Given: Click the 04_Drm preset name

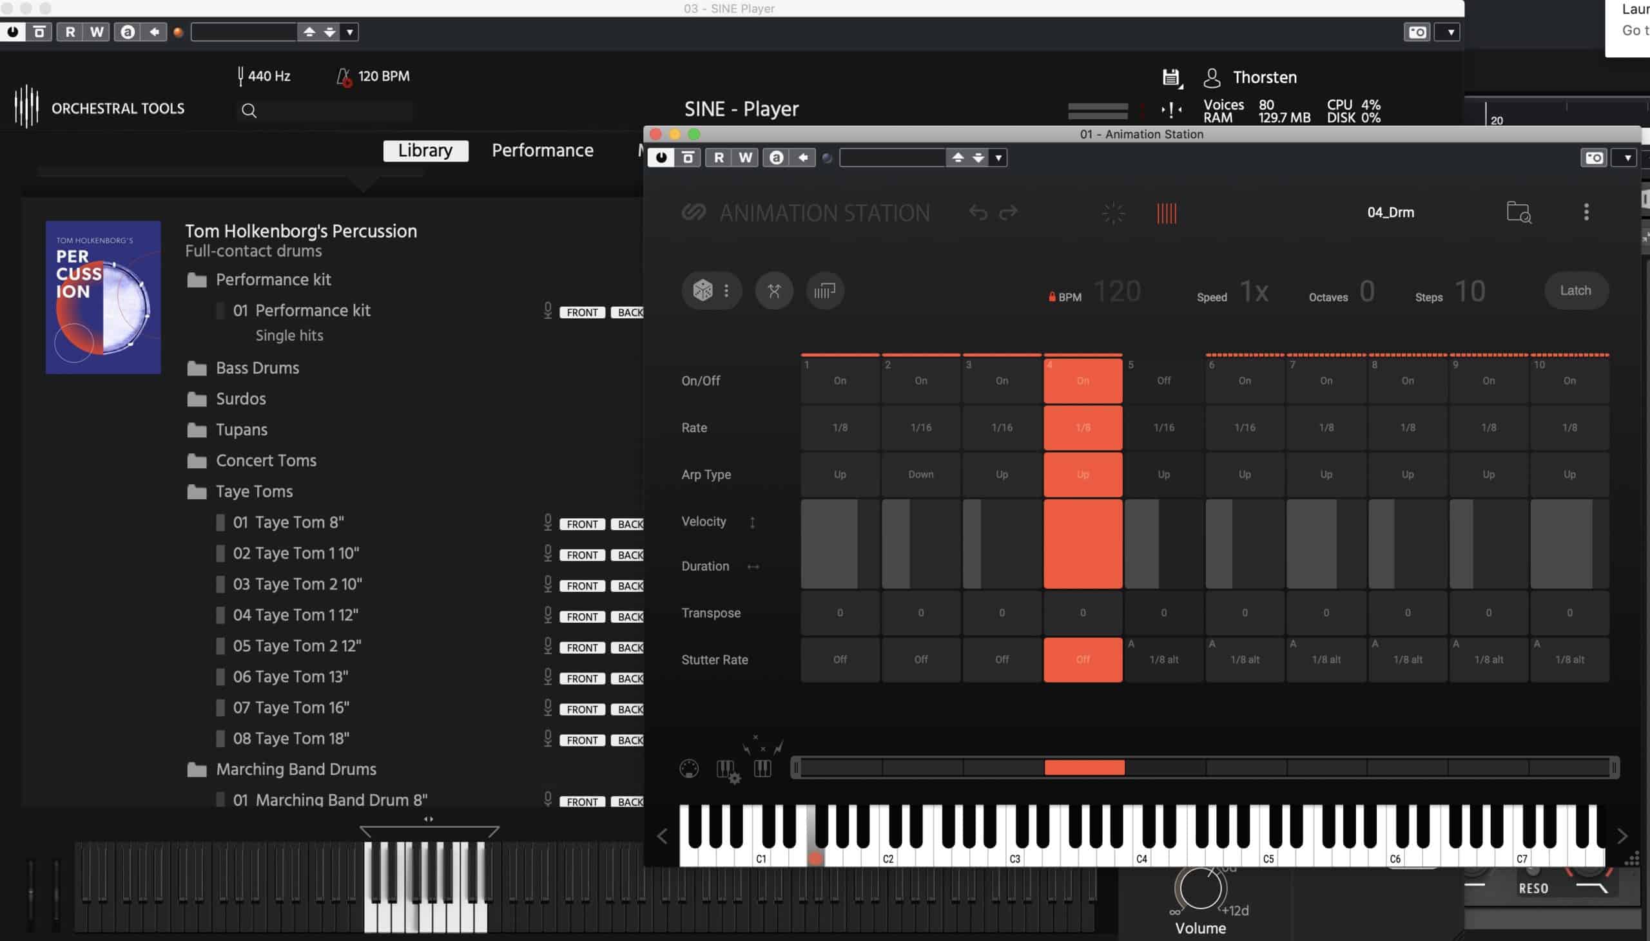Looking at the screenshot, I should click(1390, 212).
